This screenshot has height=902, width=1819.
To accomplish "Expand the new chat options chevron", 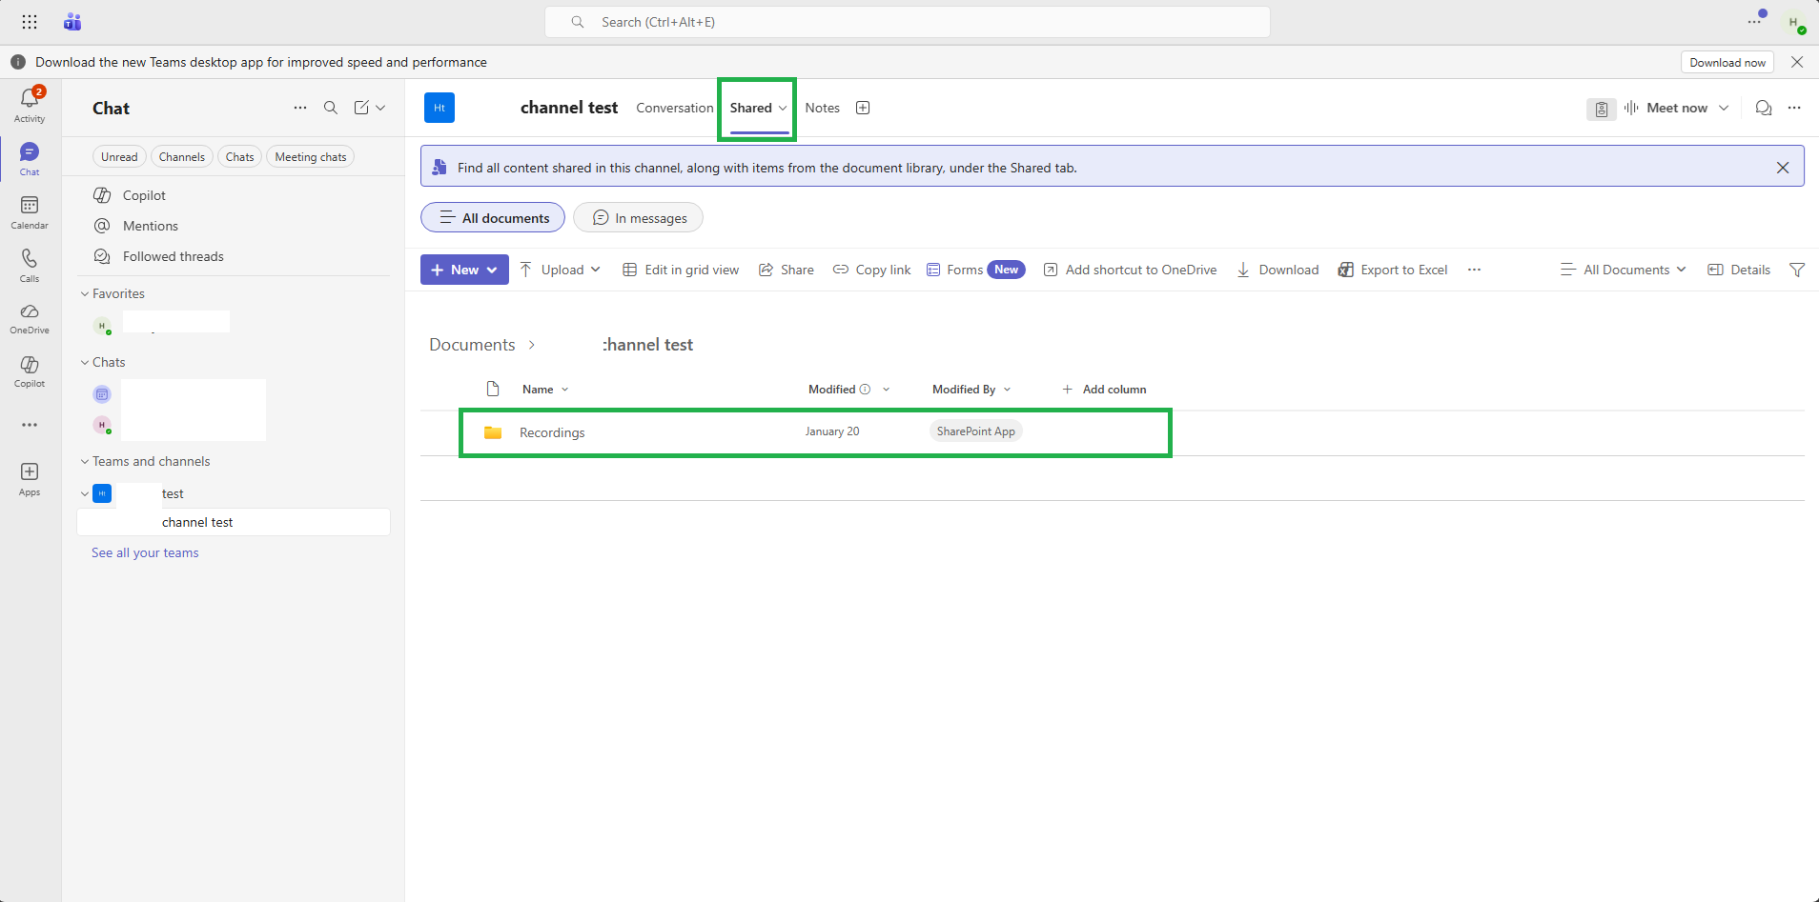I will [380, 108].
